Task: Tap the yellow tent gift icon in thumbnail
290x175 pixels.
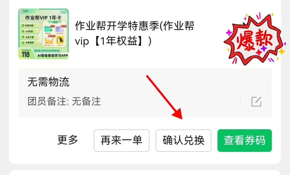Action: click(60, 40)
